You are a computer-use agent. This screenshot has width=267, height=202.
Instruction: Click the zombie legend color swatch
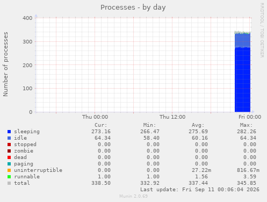pos(9,151)
